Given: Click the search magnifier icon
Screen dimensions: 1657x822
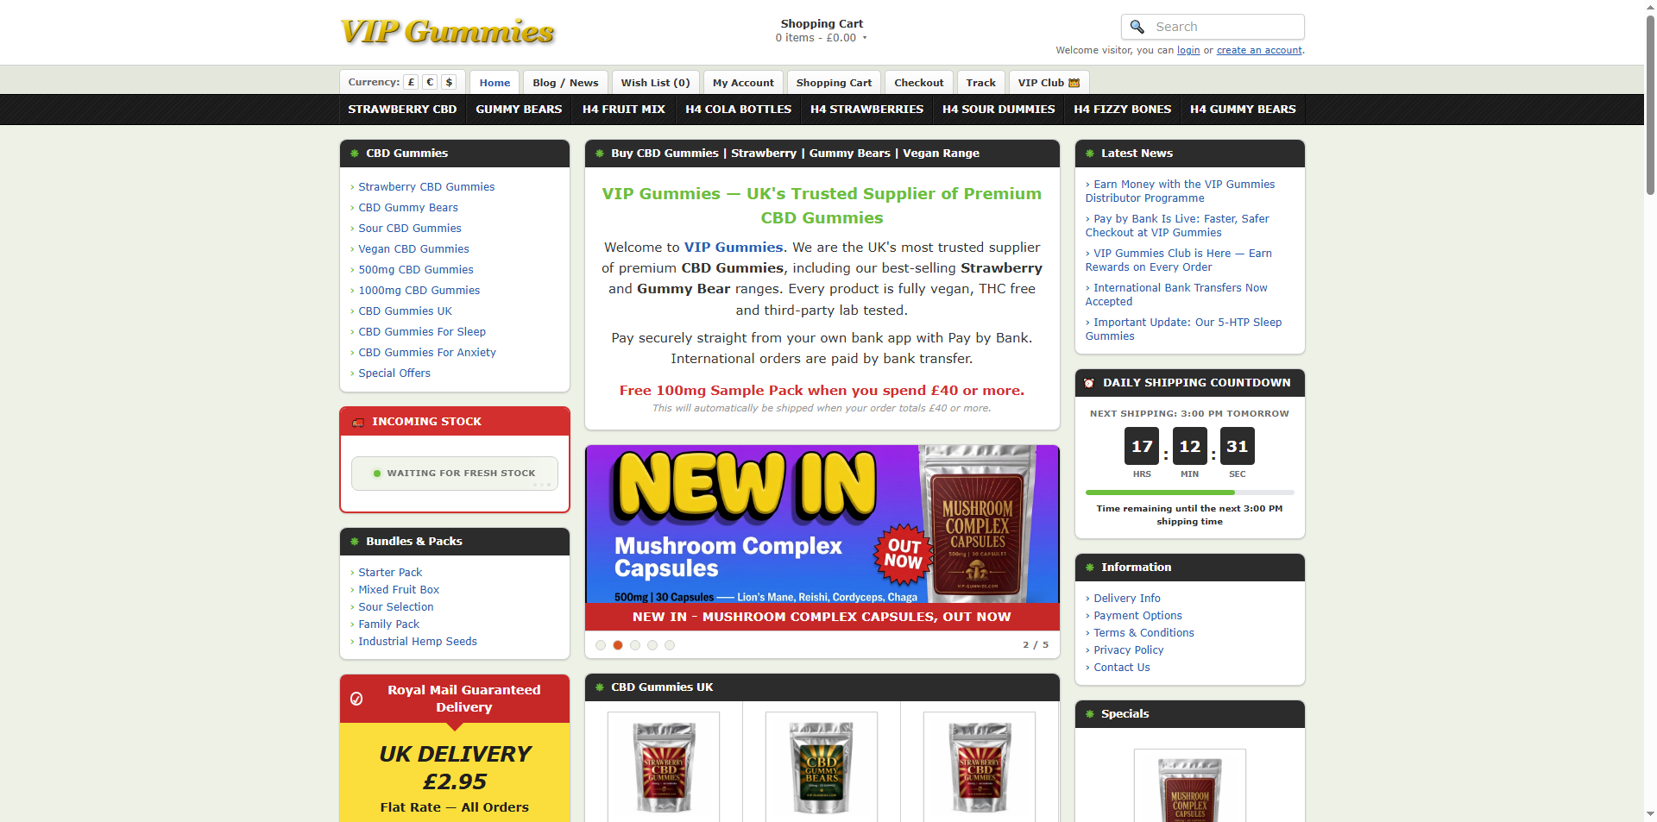Looking at the screenshot, I should click(x=1137, y=27).
